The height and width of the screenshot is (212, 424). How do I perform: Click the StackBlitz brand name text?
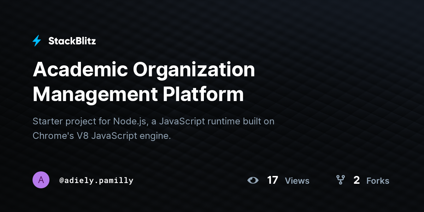click(72, 41)
